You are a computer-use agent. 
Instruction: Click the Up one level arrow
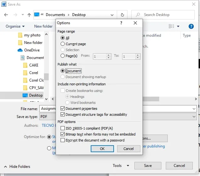pos(29,15)
